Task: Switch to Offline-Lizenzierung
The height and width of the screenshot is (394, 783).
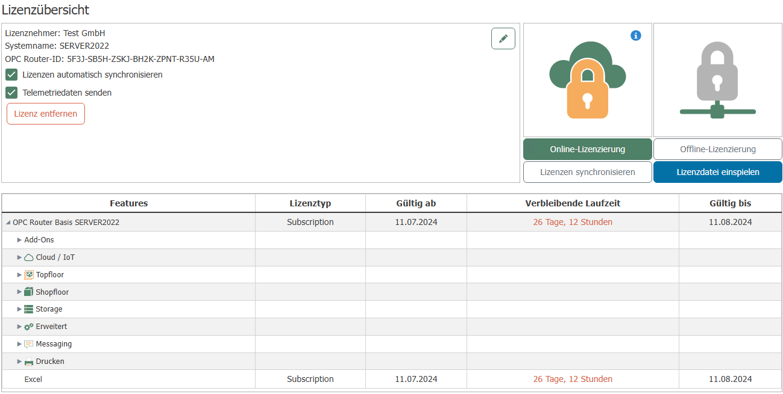Action: click(717, 149)
